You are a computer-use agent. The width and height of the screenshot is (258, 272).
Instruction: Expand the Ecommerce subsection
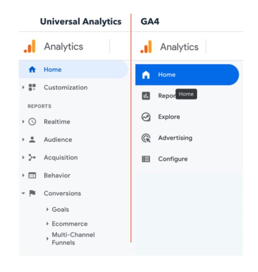[x=48, y=224]
